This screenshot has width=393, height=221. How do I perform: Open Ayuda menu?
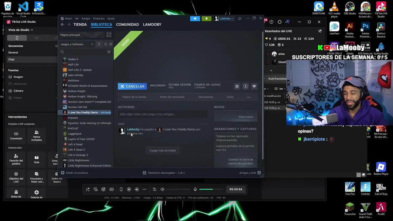111,18
